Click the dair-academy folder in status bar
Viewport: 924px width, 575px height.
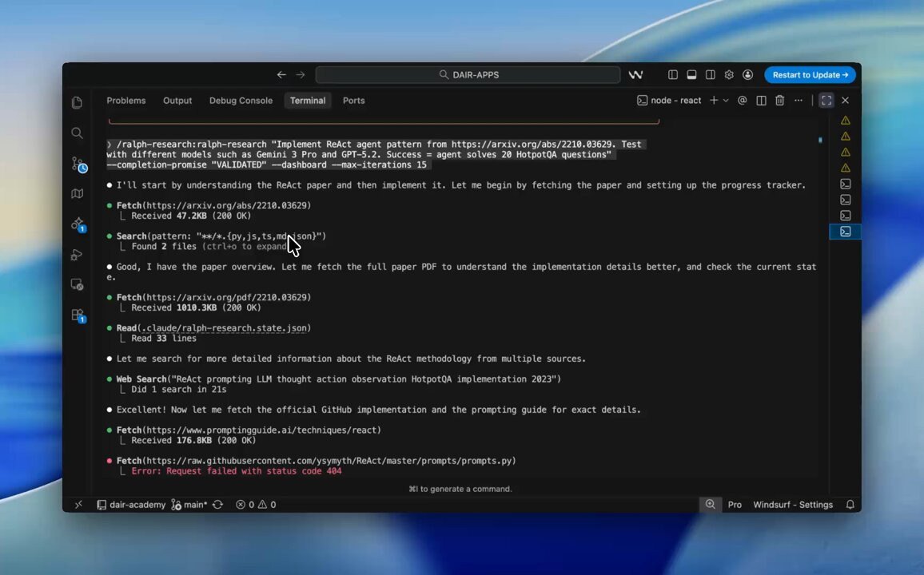point(131,505)
